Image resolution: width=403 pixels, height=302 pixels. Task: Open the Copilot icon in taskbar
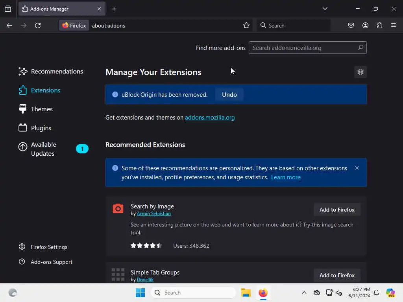(x=390, y=293)
